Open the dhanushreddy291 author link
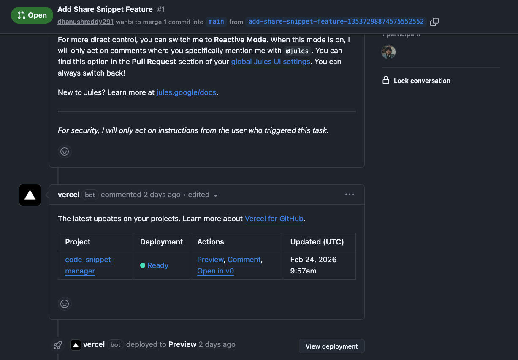 coord(86,22)
